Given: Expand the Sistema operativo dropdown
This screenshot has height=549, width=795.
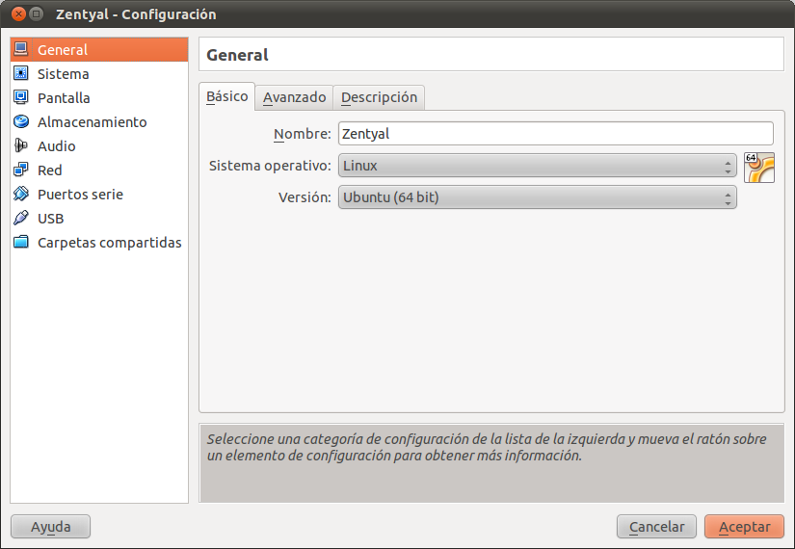Looking at the screenshot, I should tap(537, 166).
